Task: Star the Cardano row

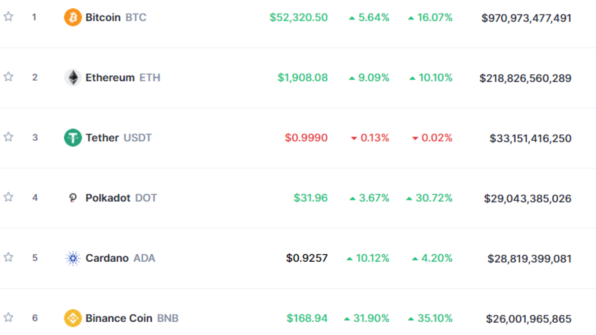Action: (9, 257)
